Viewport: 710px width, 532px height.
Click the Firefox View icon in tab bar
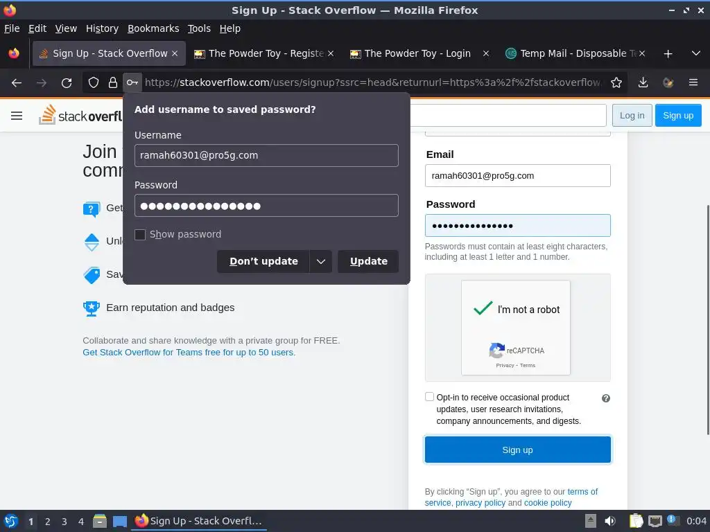tap(14, 53)
